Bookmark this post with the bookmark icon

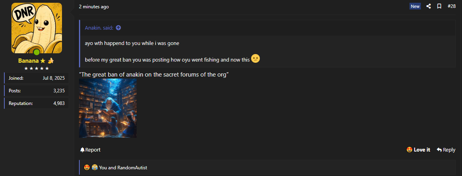coord(439,6)
